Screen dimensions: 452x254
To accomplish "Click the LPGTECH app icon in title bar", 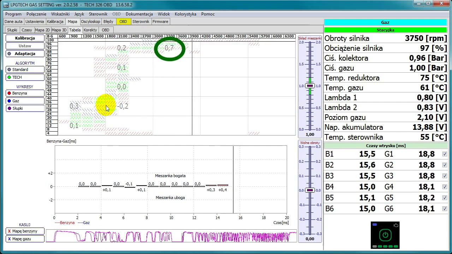I will click(6, 5).
